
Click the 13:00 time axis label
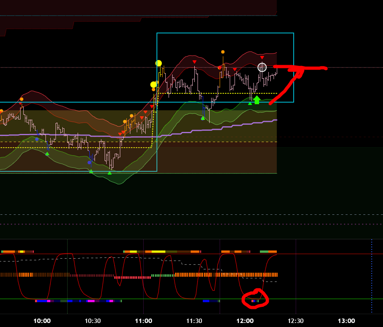[x=346, y=321]
